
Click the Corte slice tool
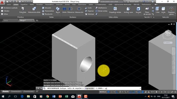tap(88, 8)
